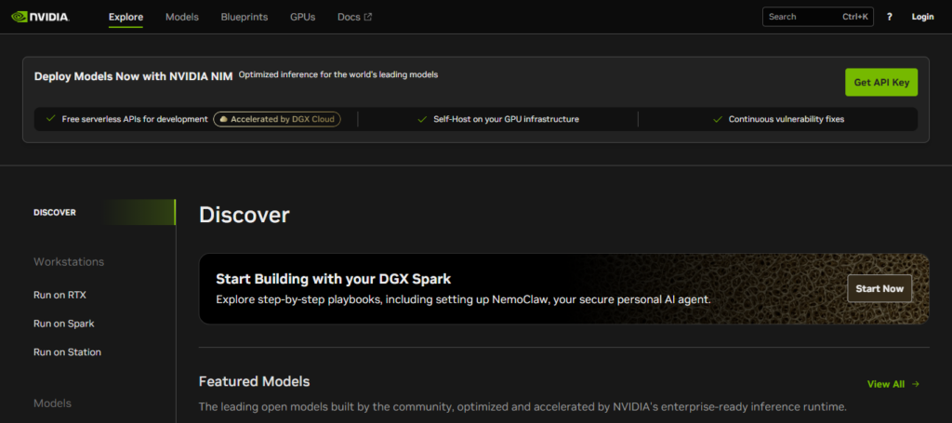Screen dimensions: 952x423
Task: Click the Accelerated by DGX Cloud badge
Action: coord(277,120)
